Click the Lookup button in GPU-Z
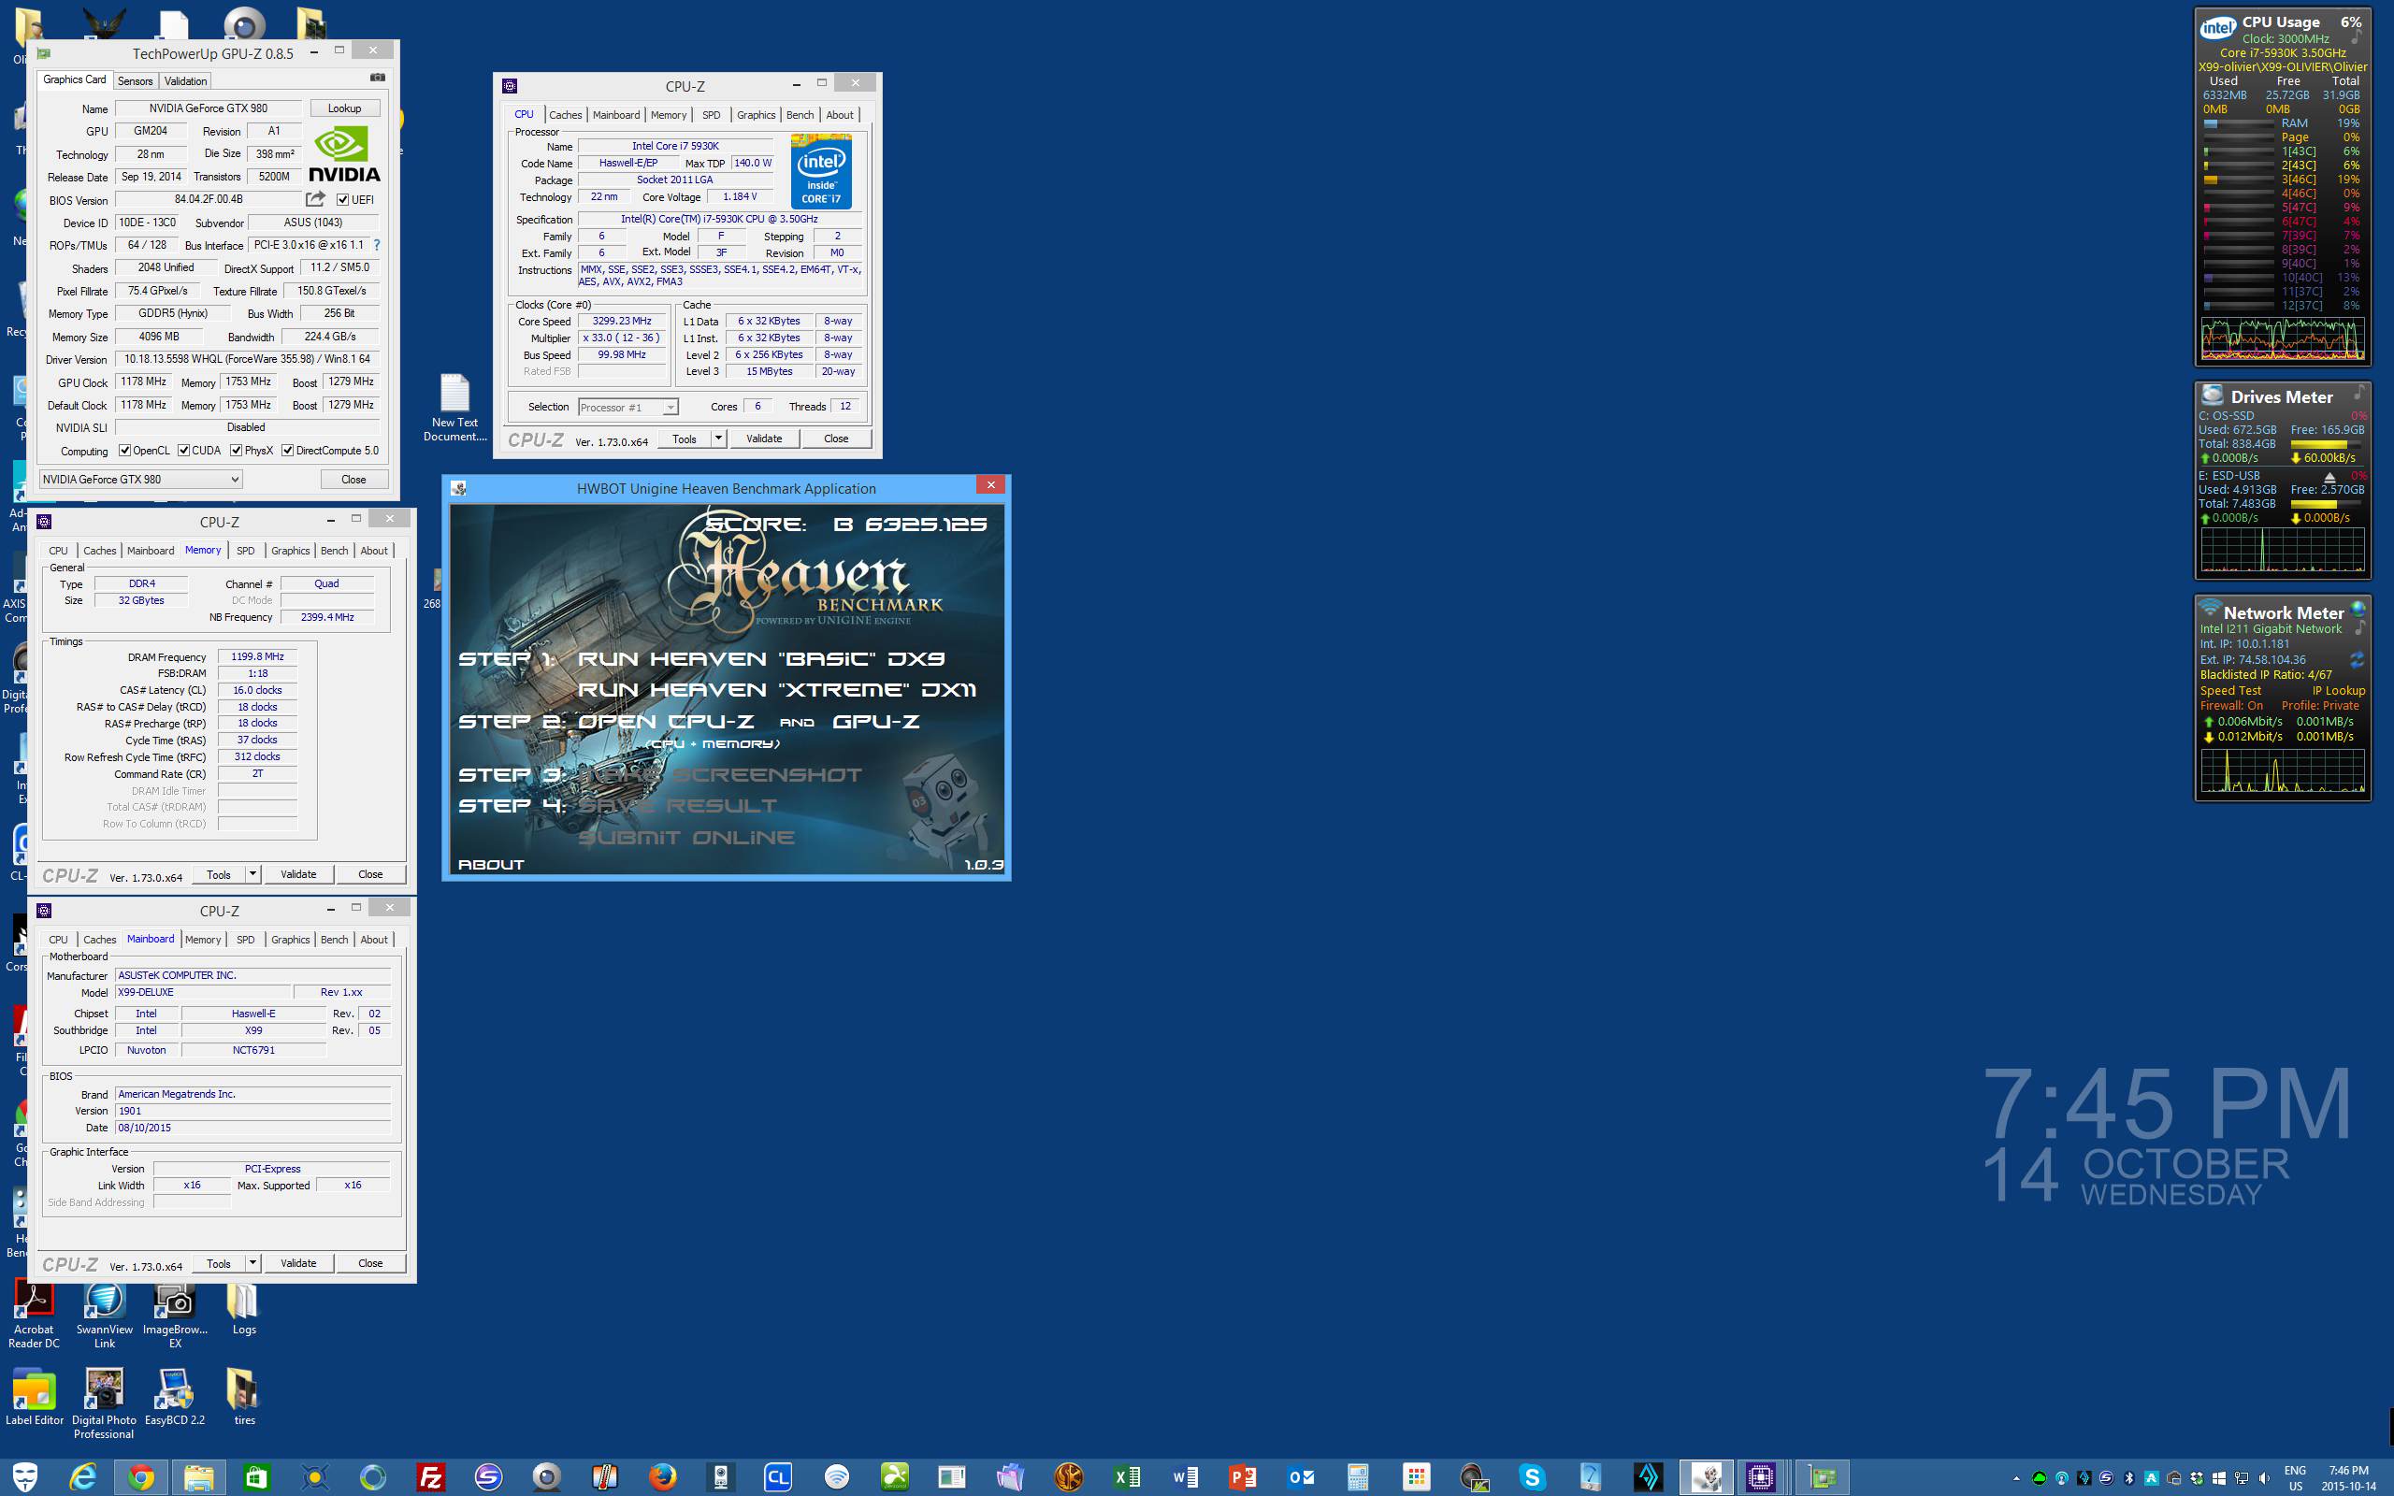The width and height of the screenshot is (2394, 1496). 344,108
